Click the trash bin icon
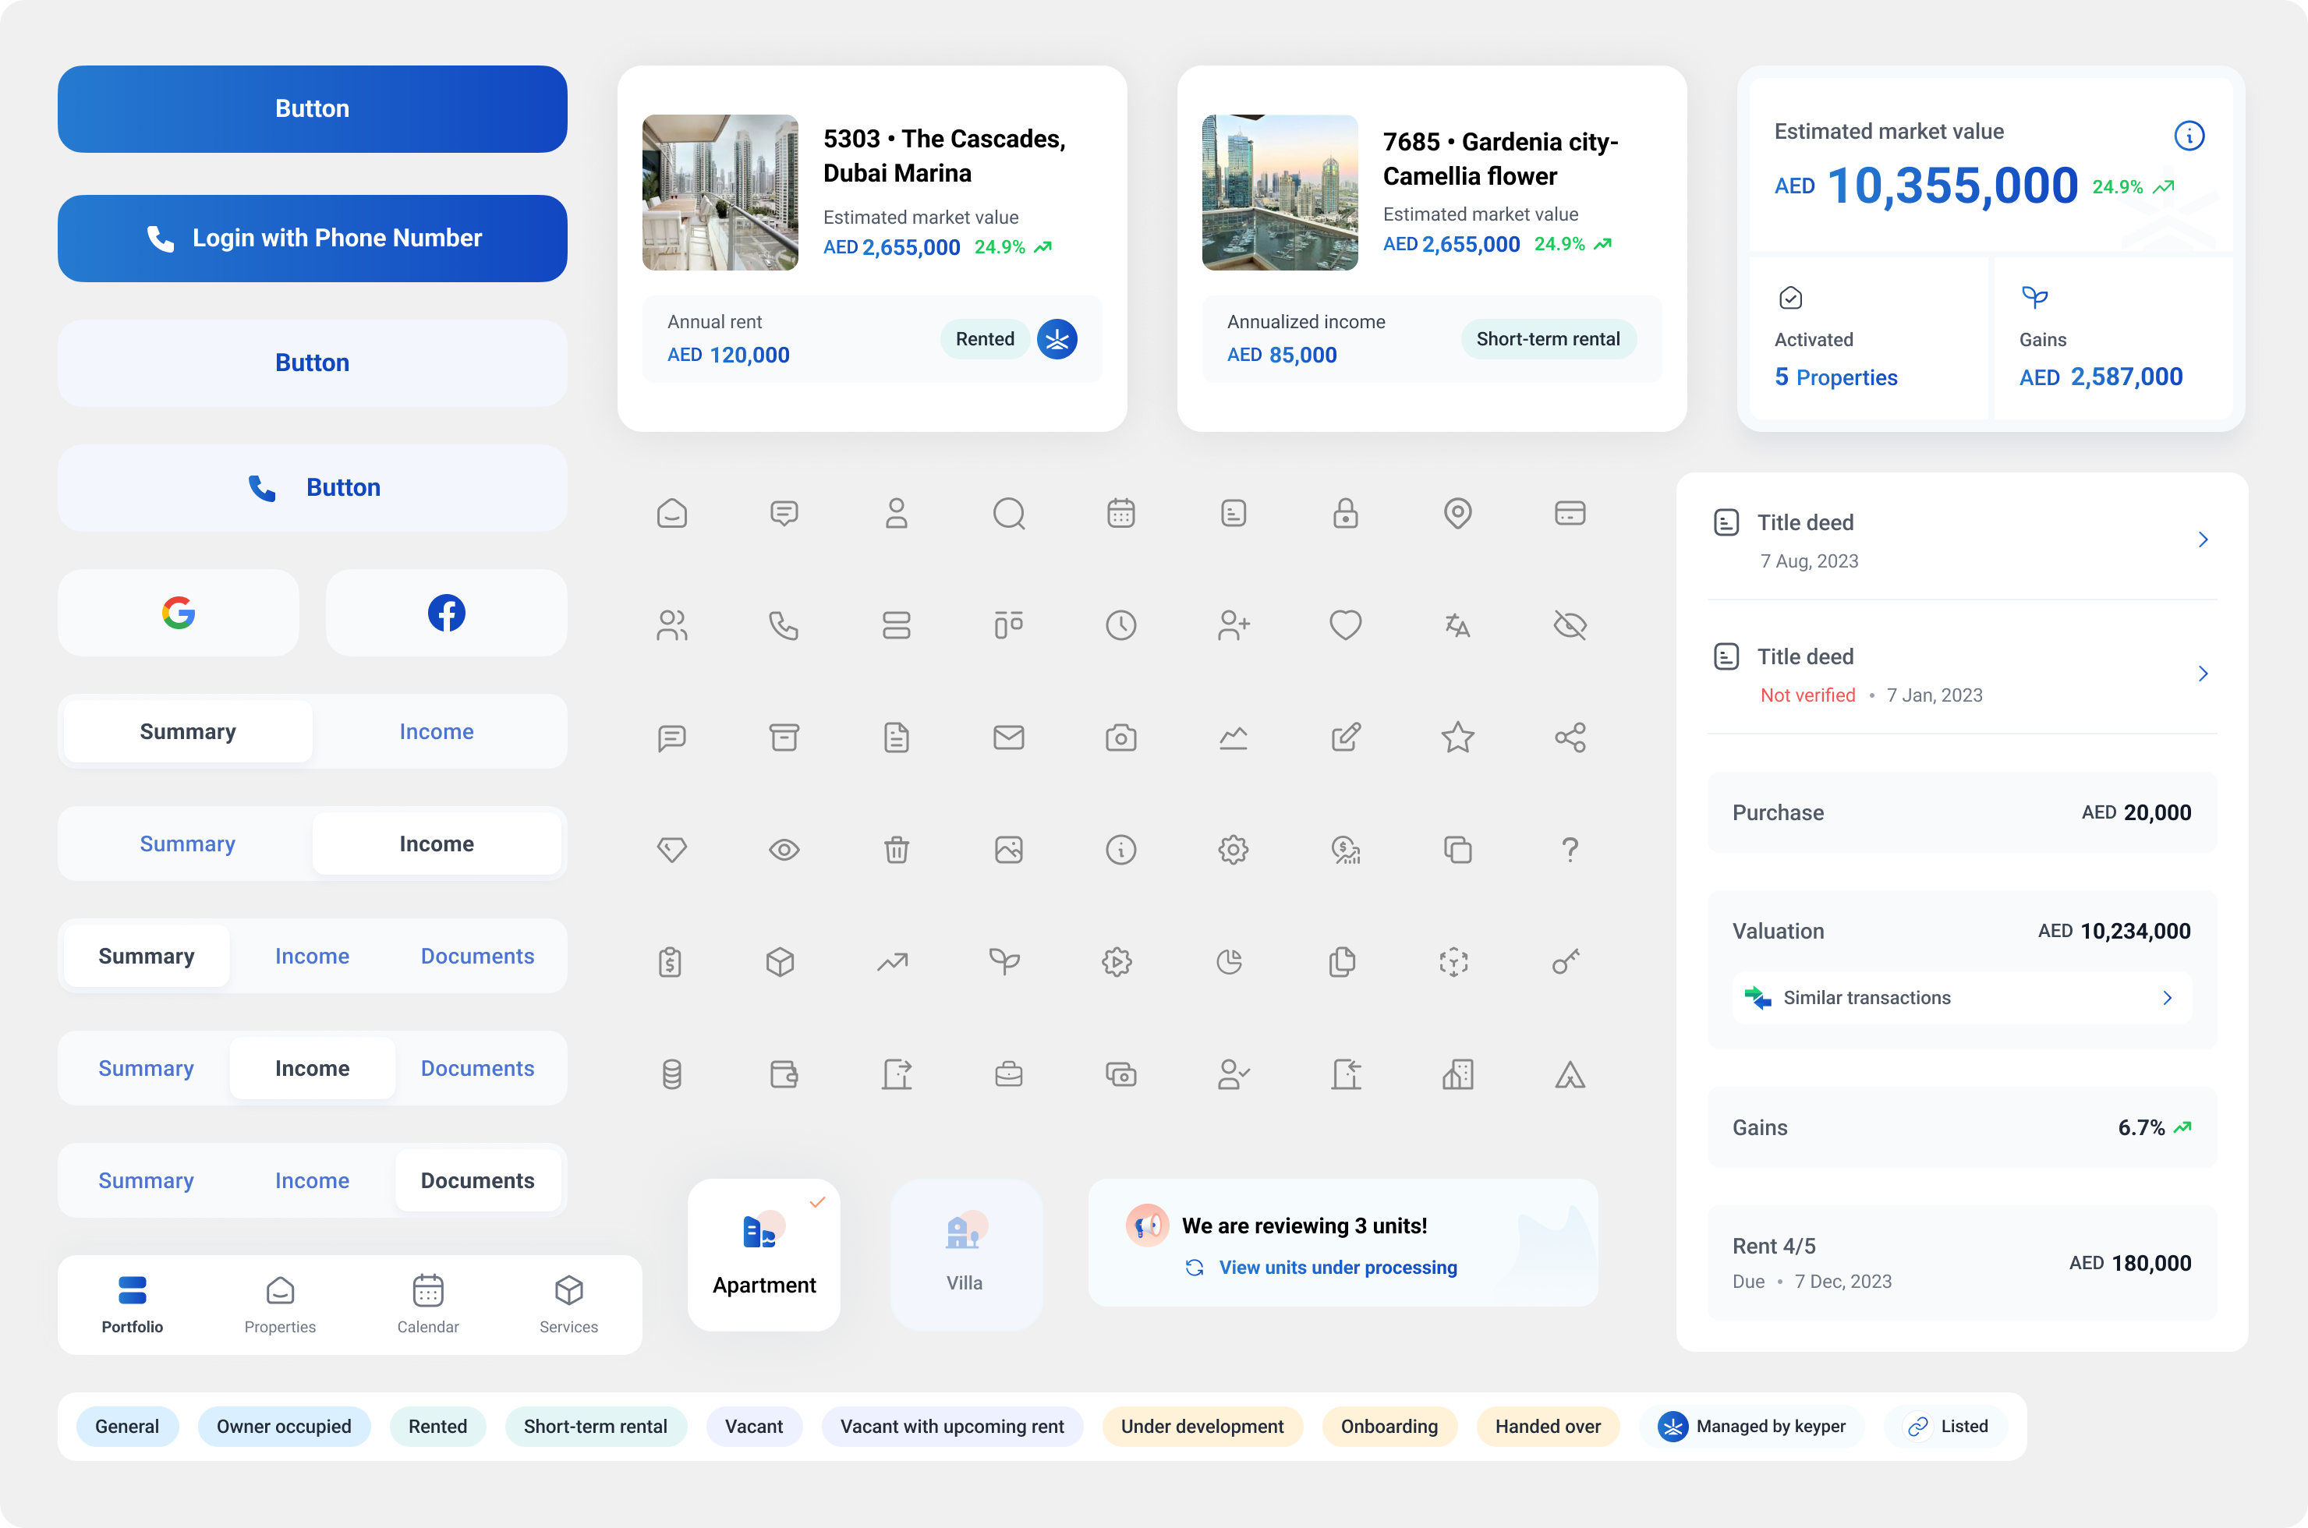Screen dimensions: 2308x1528 (x=897, y=850)
